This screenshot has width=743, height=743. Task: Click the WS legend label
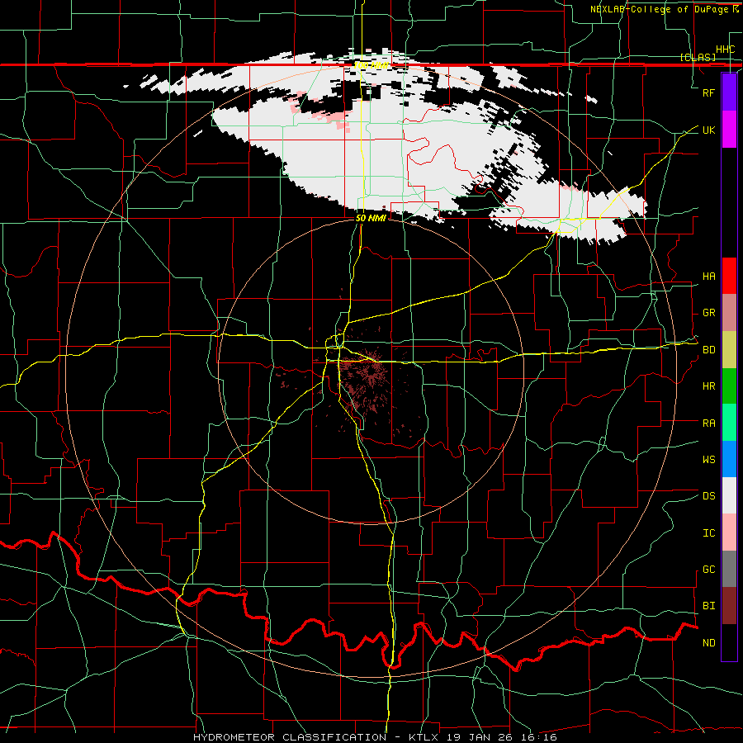[x=709, y=460]
